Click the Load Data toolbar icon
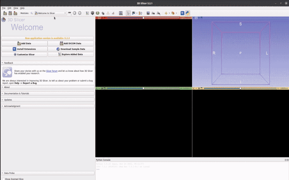This screenshot has height=180, width=289. [x=5, y=13]
